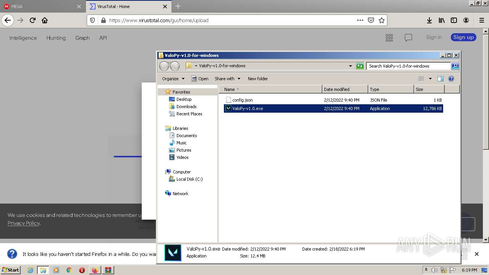Image resolution: width=489 pixels, height=275 pixels.
Task: Select Downloads in Favorites
Action: (186, 107)
